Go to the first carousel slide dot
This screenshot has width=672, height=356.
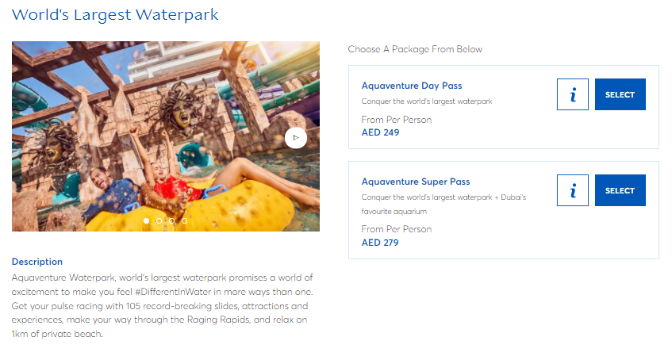coord(147,220)
